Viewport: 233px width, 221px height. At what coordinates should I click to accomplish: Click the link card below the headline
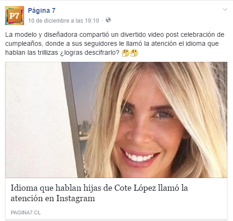pyautogui.click(x=116, y=199)
